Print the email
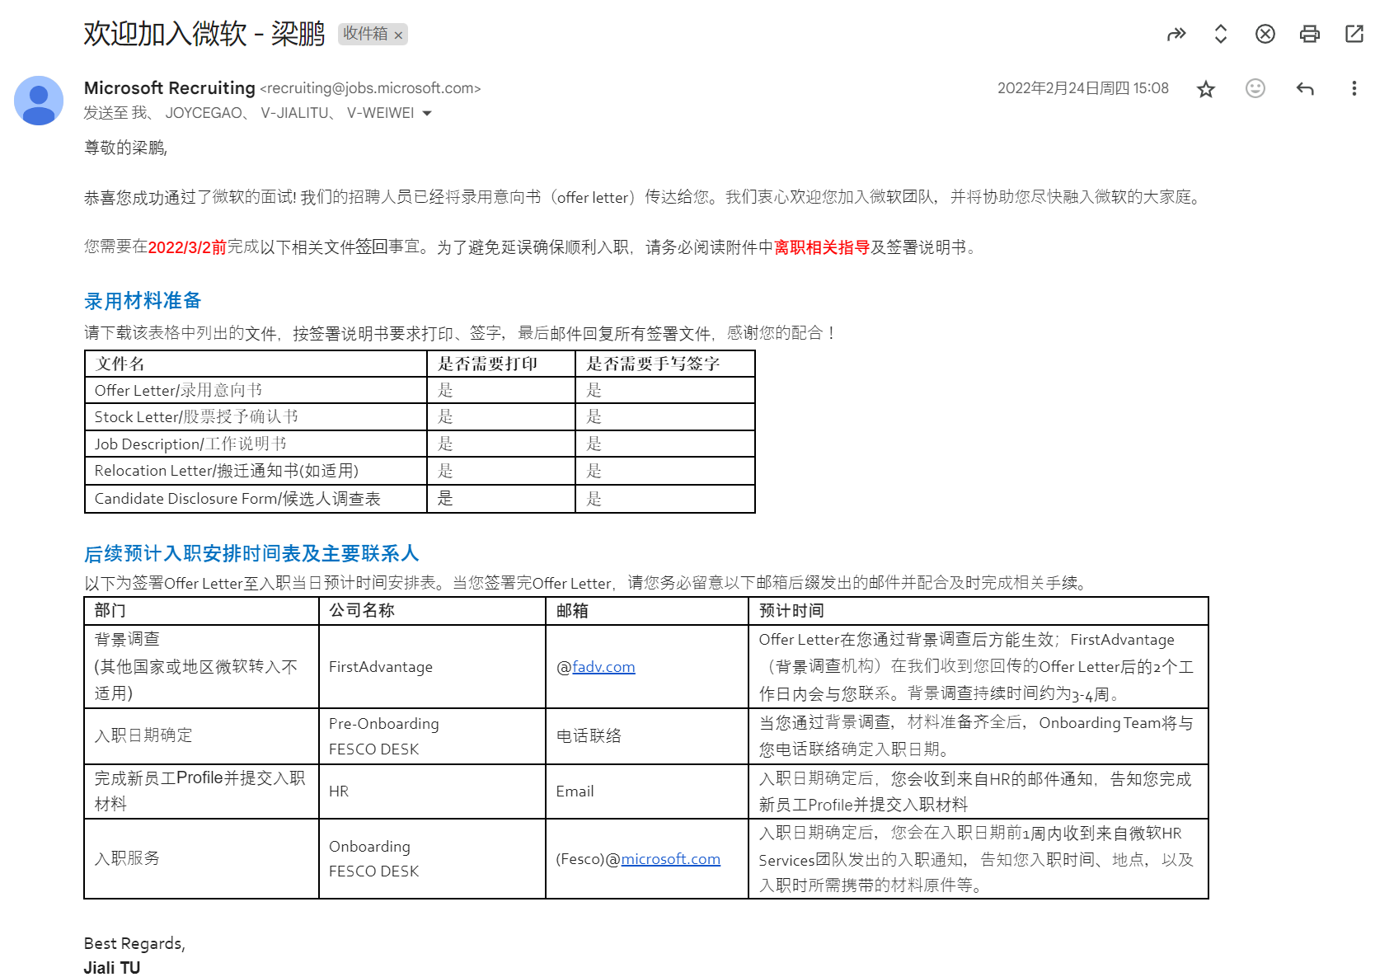 click(1308, 35)
